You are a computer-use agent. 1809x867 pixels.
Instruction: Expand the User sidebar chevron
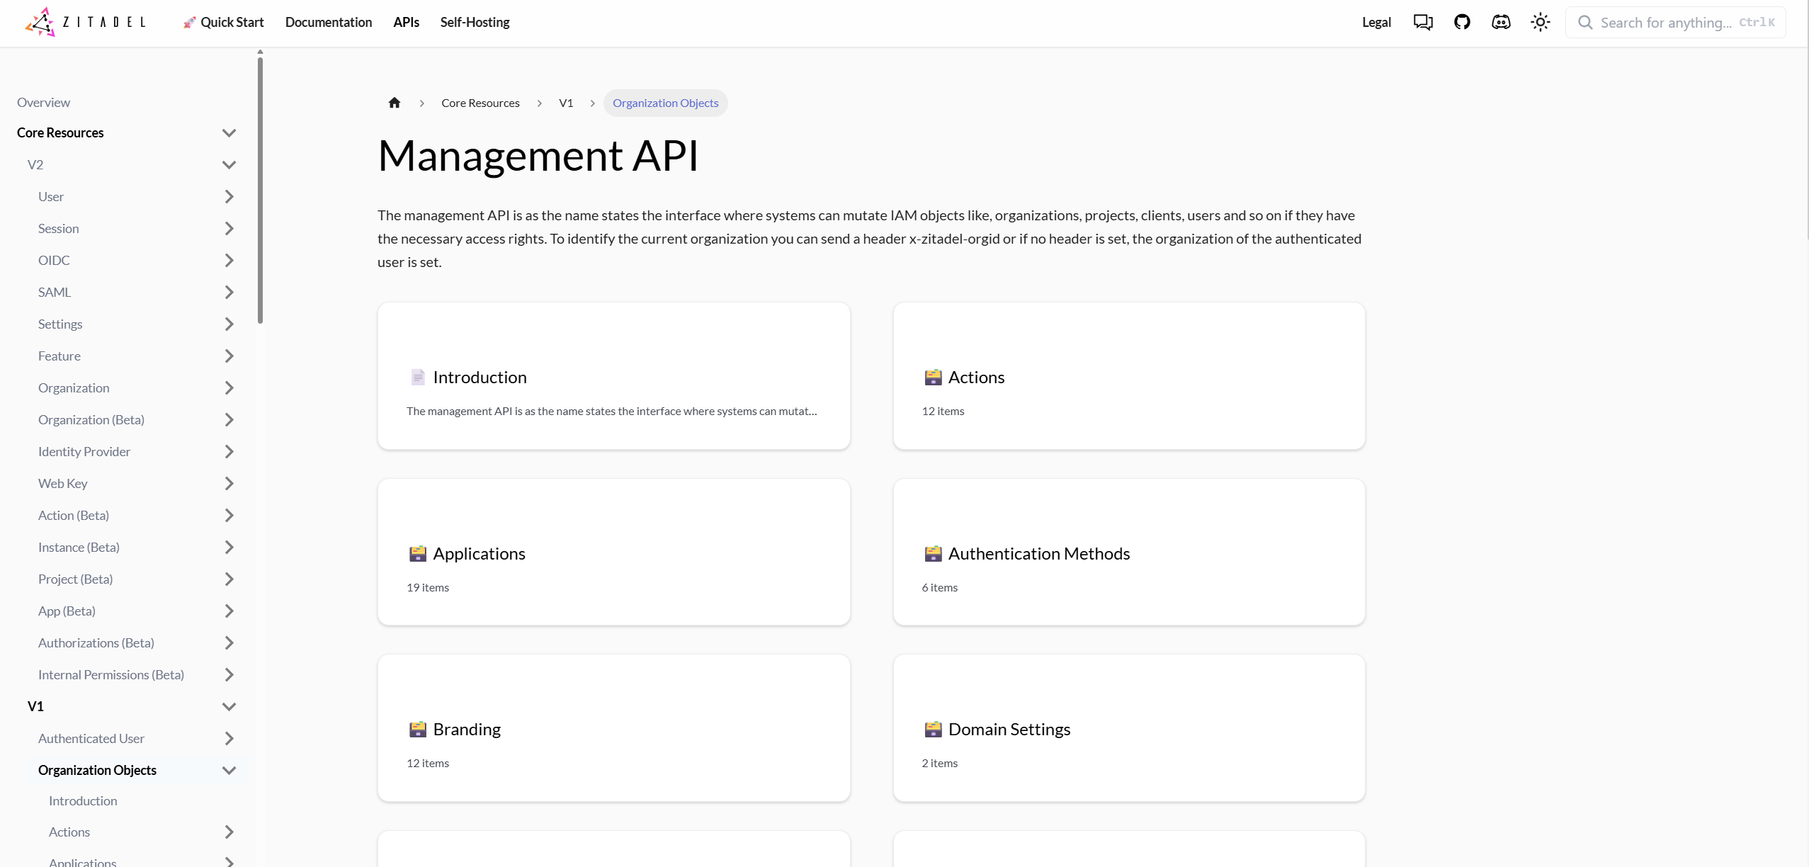229,196
